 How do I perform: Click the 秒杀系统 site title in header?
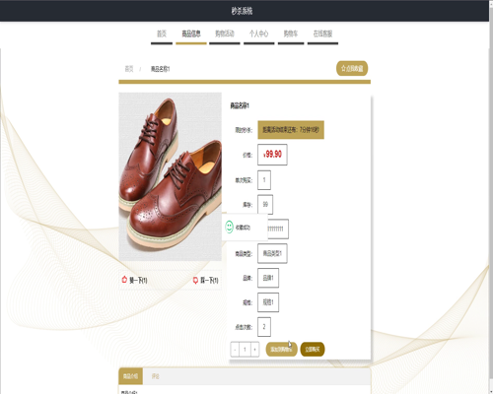point(242,11)
